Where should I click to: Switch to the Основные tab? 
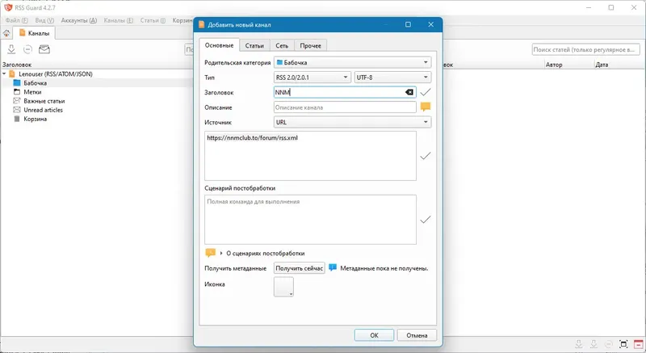(x=219, y=45)
